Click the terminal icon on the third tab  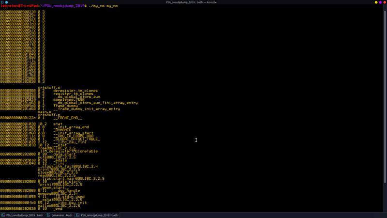pos(78,215)
